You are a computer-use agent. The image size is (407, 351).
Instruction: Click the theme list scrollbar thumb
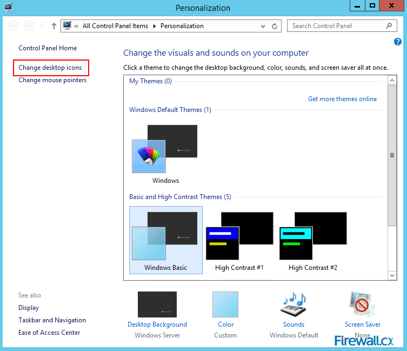392,155
